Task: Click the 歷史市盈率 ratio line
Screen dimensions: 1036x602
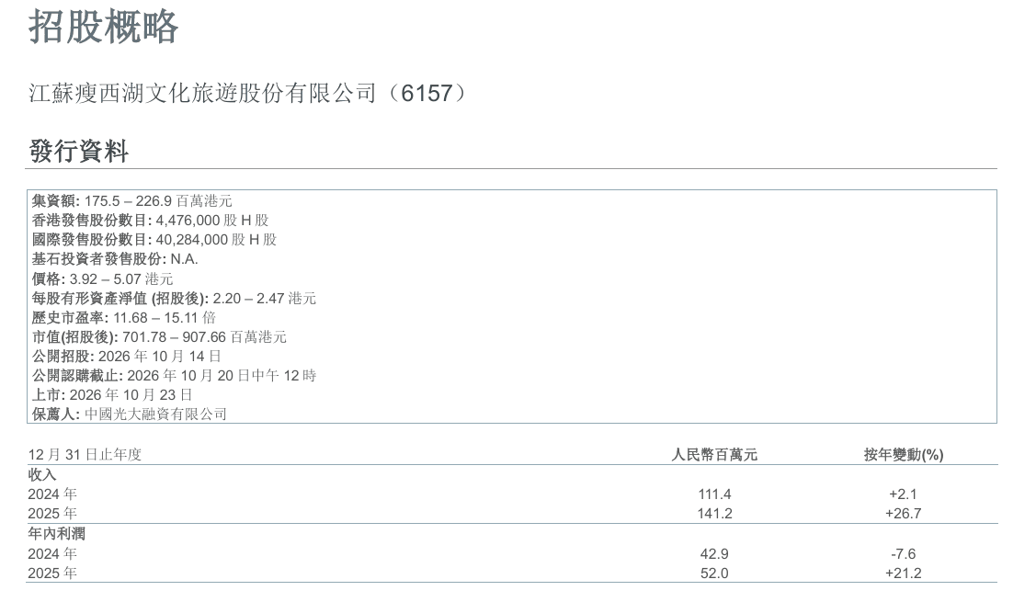Action: pyautogui.click(x=123, y=317)
